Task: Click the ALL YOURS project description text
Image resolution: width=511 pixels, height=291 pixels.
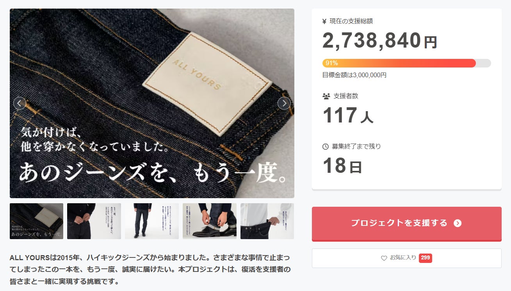Action: (150, 270)
